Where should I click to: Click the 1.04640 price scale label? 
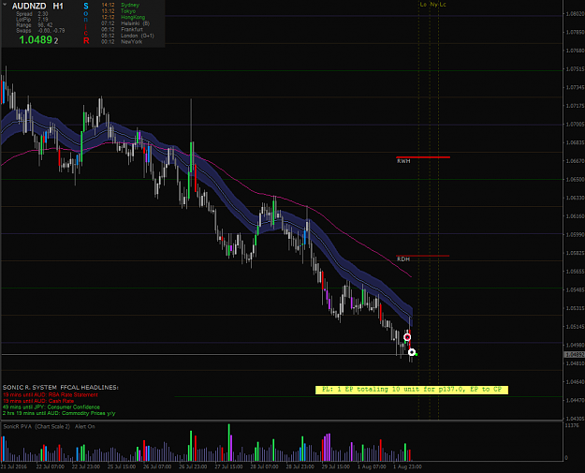575,382
